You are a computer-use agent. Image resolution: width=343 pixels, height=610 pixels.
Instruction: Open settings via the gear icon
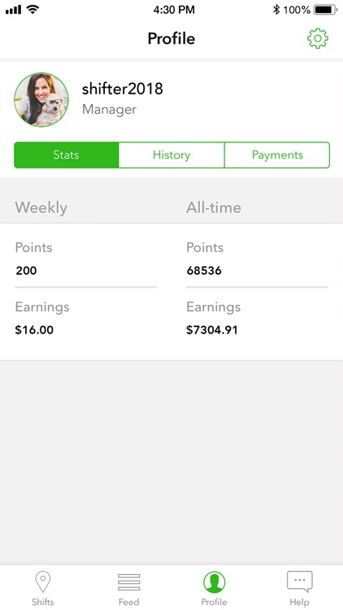coord(318,38)
